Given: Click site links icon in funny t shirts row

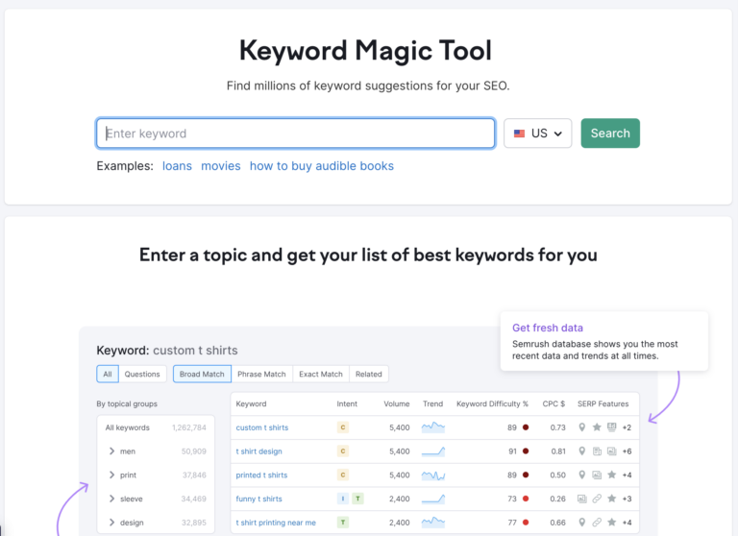Looking at the screenshot, I should click(597, 499).
